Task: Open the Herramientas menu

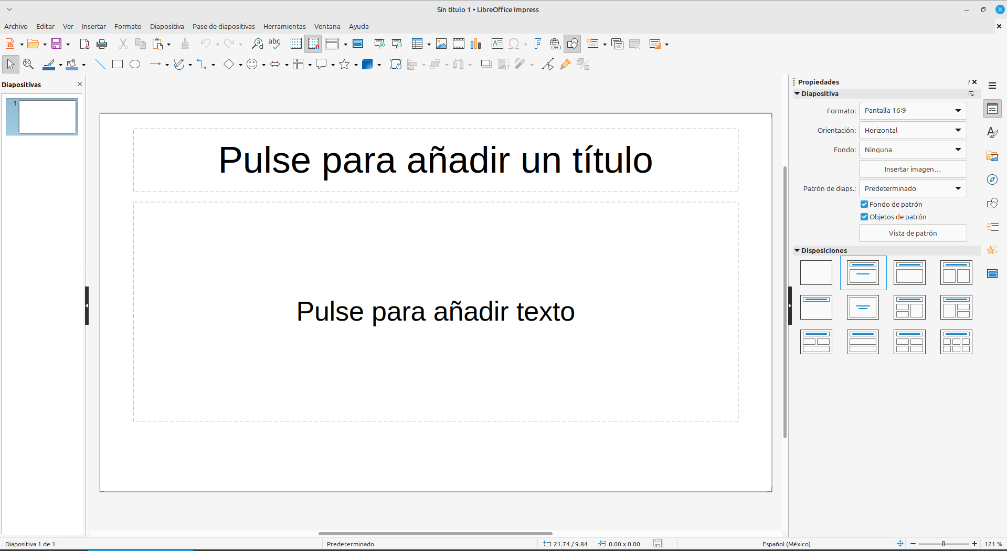Action: (284, 26)
